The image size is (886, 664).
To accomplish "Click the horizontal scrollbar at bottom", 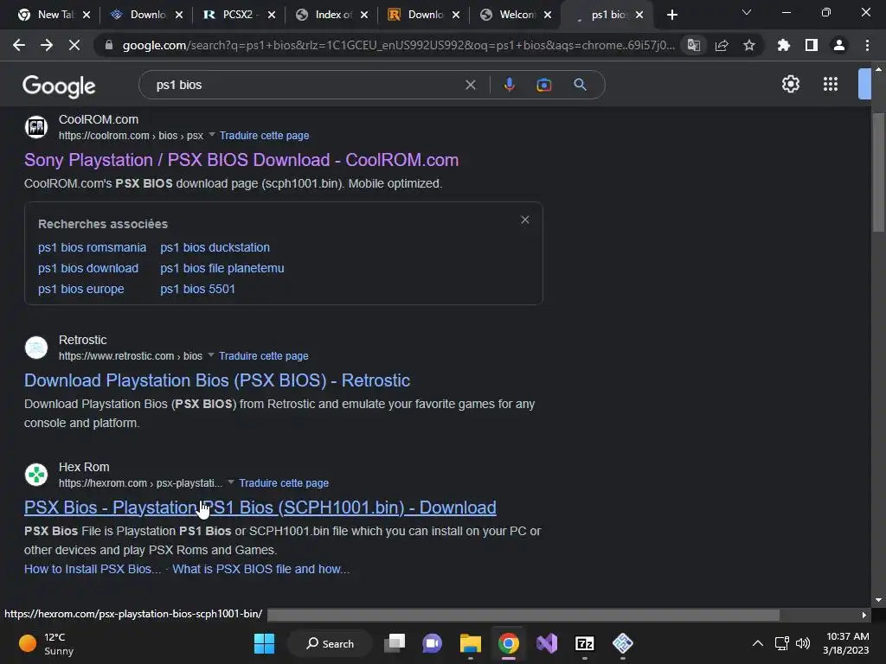I will point(523,615).
